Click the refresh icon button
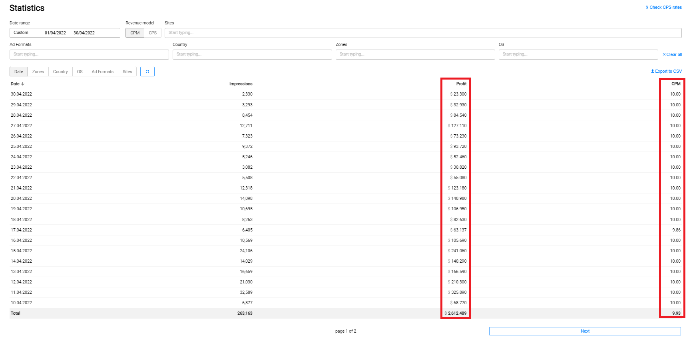687x337 pixels. (147, 72)
